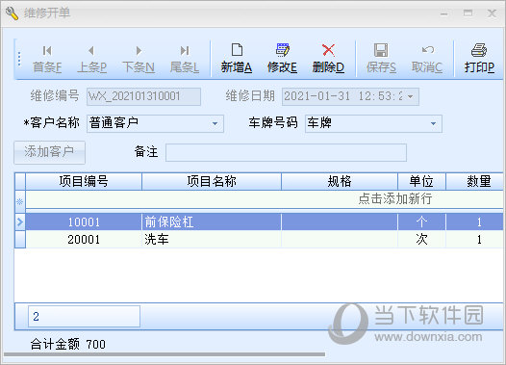Image resolution: width=506 pixels, height=365 pixels.
Task: Sort by 项目名称 column header
Action: coord(212,181)
